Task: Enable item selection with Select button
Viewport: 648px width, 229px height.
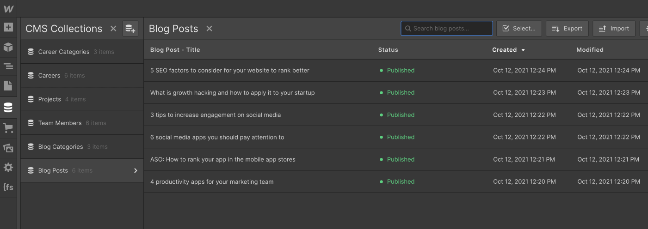Action: pyautogui.click(x=519, y=29)
